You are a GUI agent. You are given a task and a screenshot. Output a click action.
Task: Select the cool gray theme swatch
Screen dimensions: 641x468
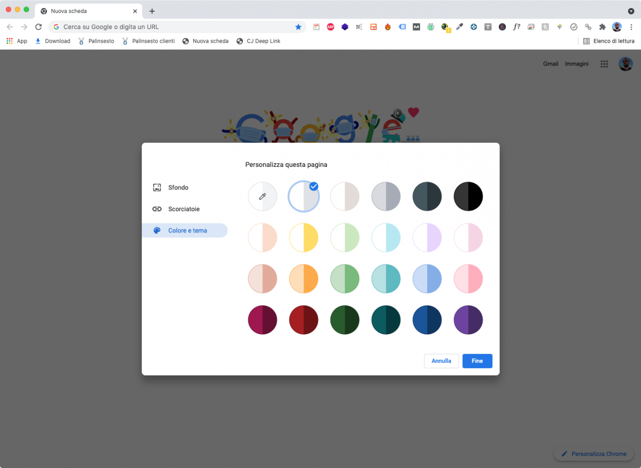(386, 196)
